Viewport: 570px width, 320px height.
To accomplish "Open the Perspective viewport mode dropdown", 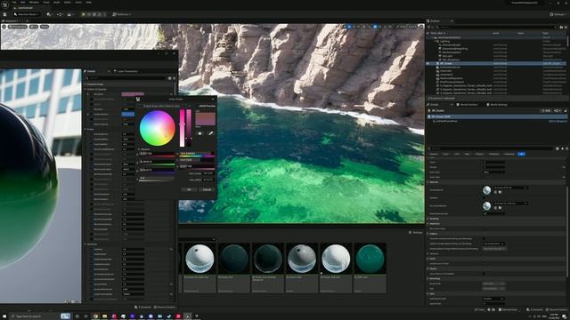I will 18,27.
